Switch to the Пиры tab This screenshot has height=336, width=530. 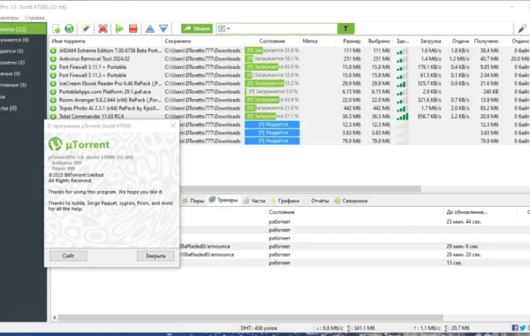(x=193, y=201)
